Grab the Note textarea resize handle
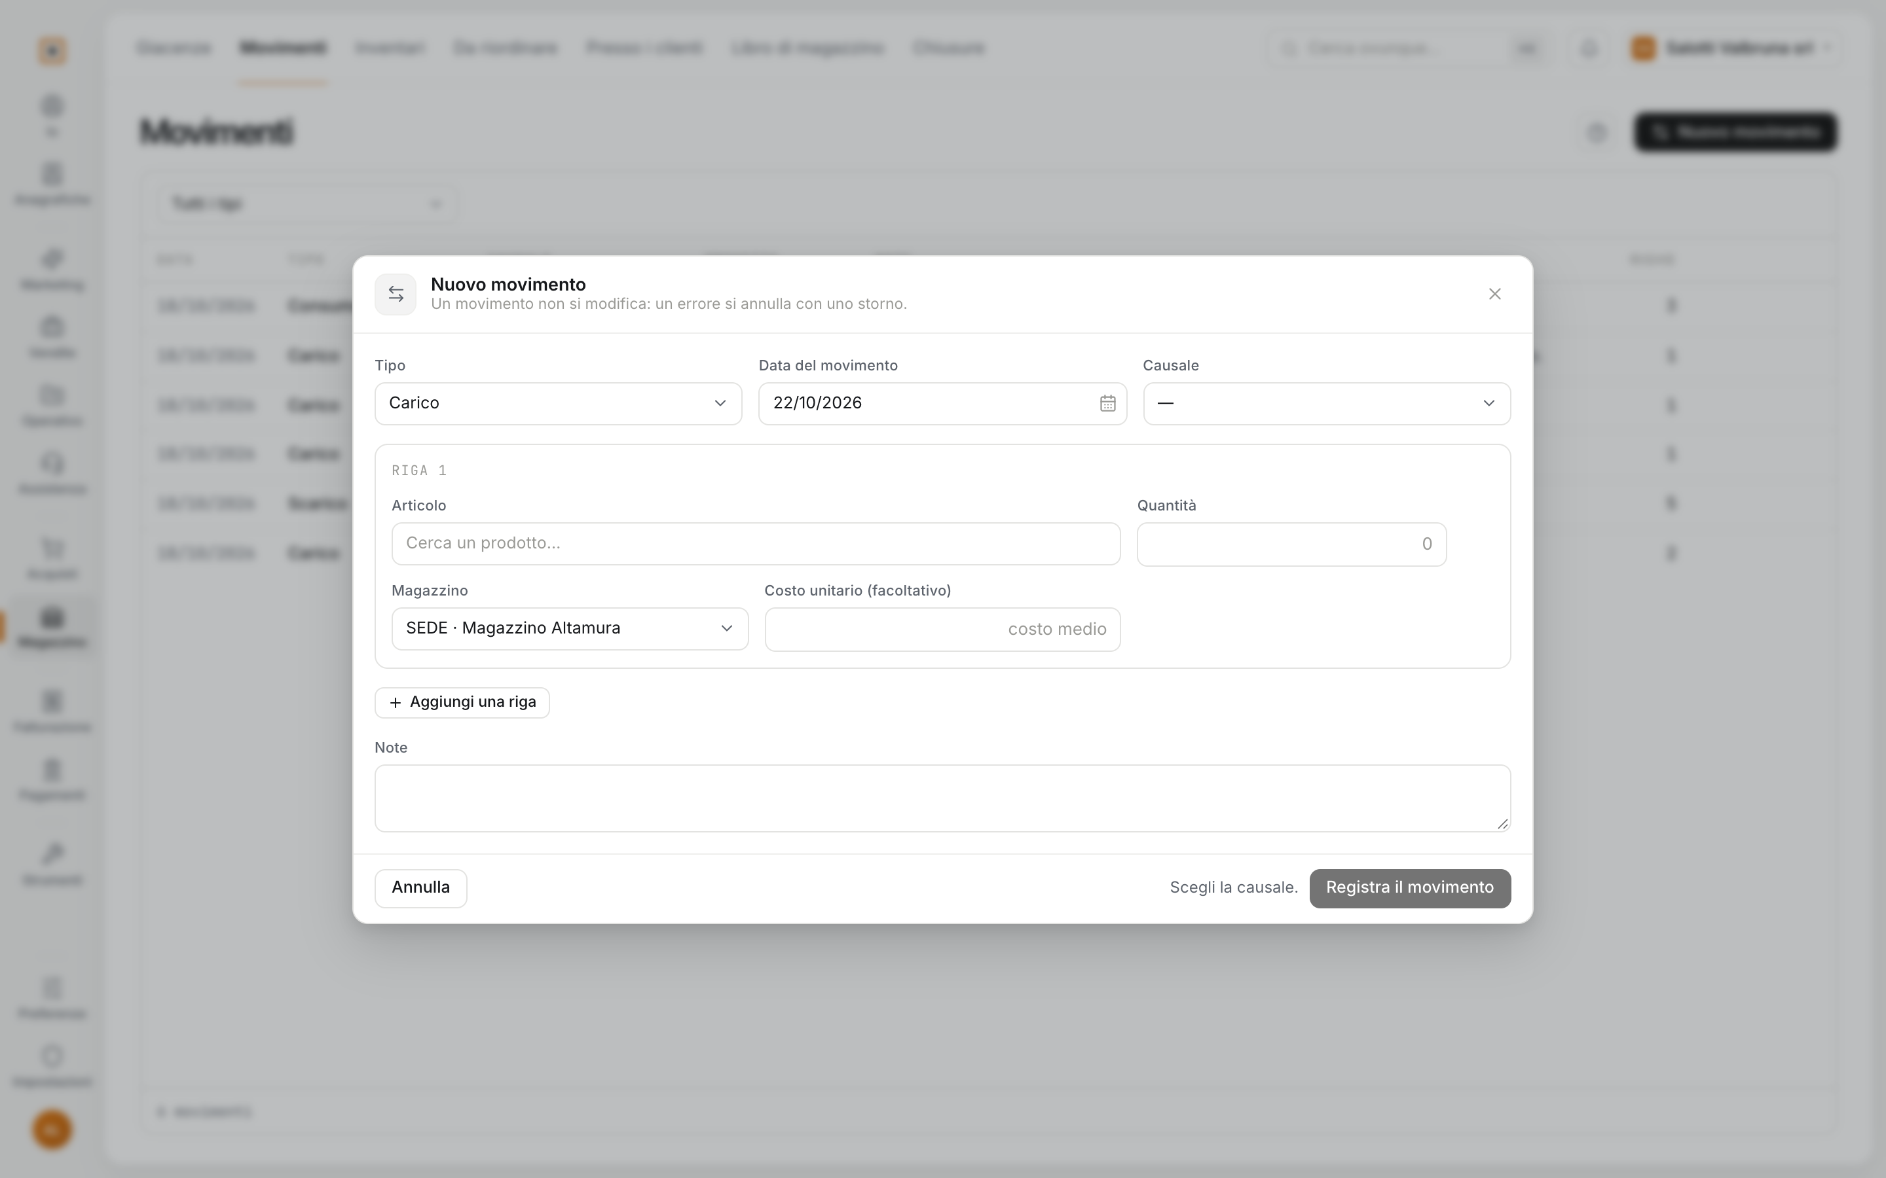This screenshot has width=1886, height=1178. point(1502,823)
